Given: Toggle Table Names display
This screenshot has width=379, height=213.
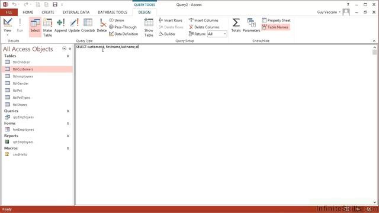Looking at the screenshot, I should pyautogui.click(x=275, y=27).
